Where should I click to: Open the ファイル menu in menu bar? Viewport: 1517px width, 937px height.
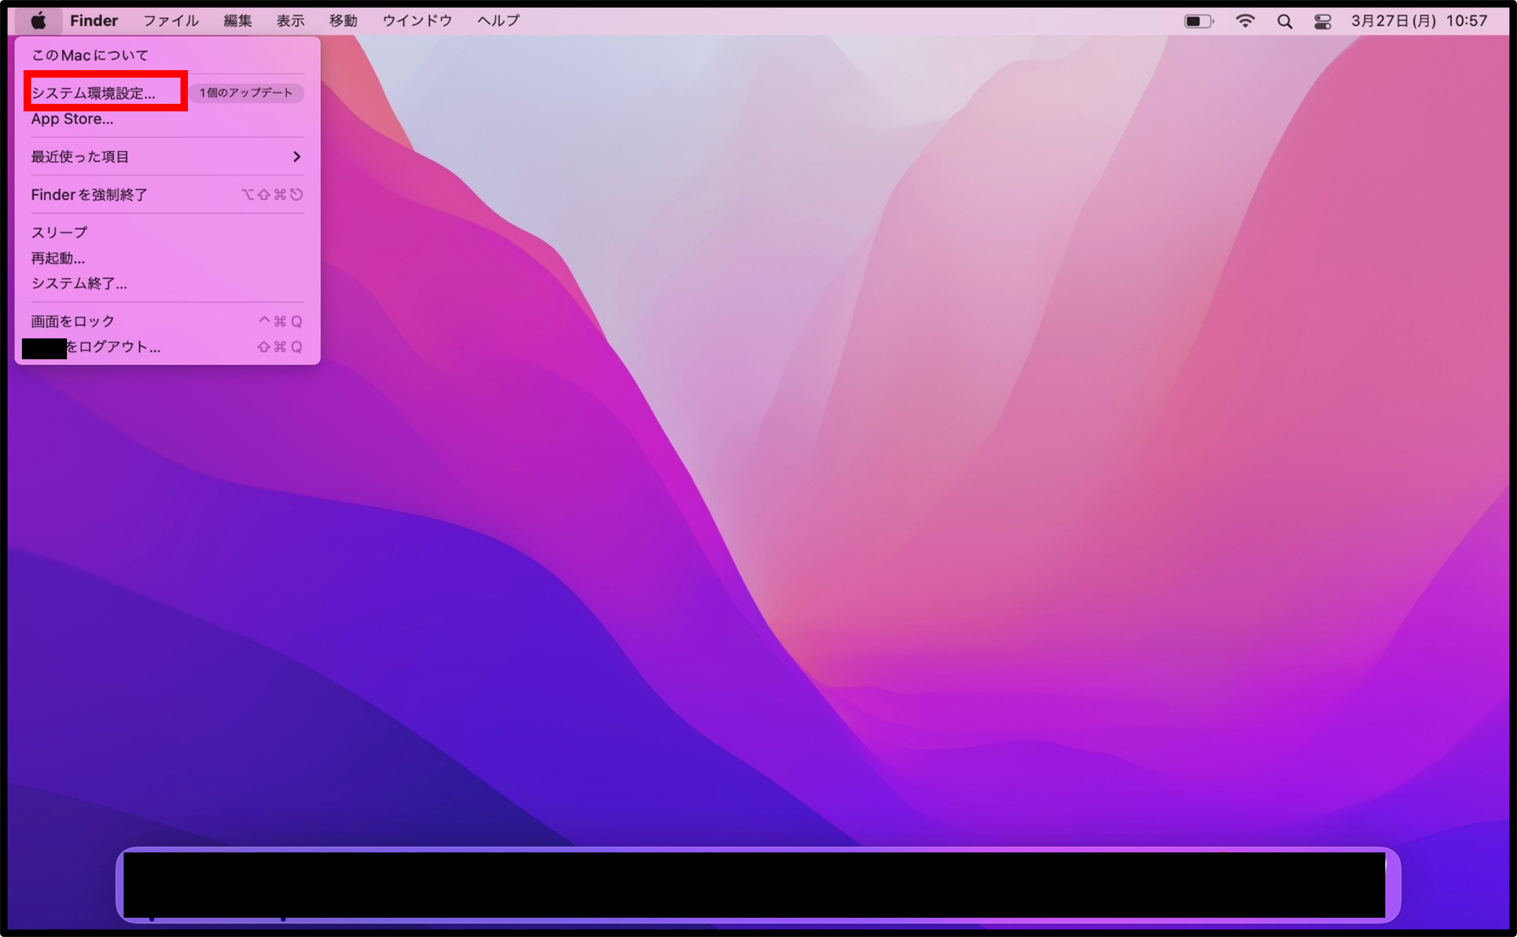point(170,21)
